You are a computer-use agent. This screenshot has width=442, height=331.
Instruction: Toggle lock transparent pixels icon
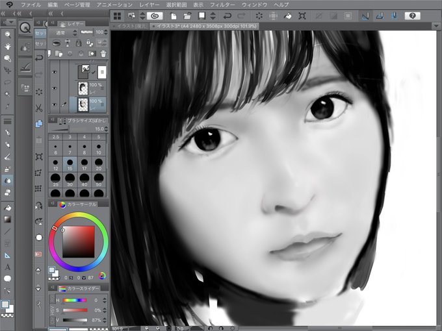tap(90, 43)
